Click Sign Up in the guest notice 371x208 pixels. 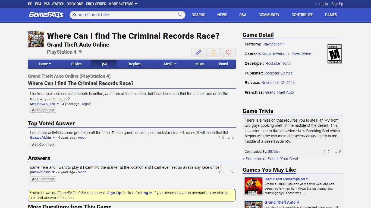click(114, 193)
